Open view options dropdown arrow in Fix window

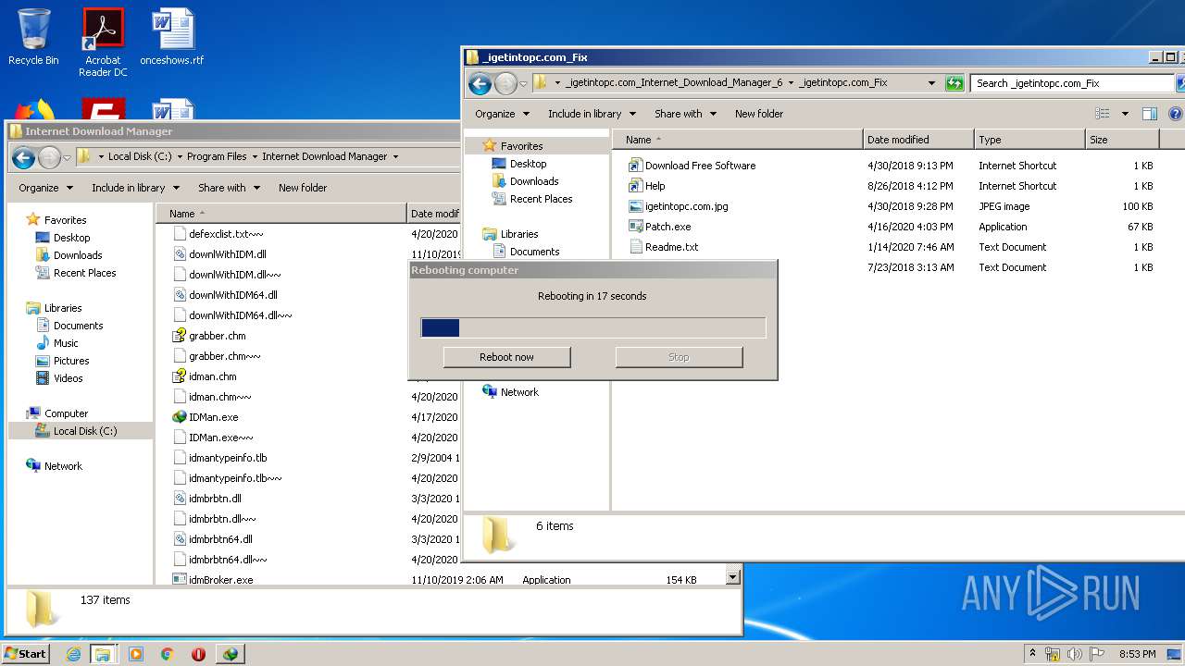[x=1125, y=114]
